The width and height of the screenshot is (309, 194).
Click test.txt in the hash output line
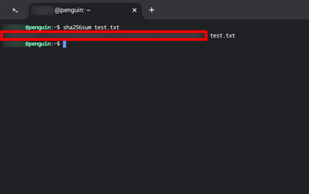coord(223,36)
